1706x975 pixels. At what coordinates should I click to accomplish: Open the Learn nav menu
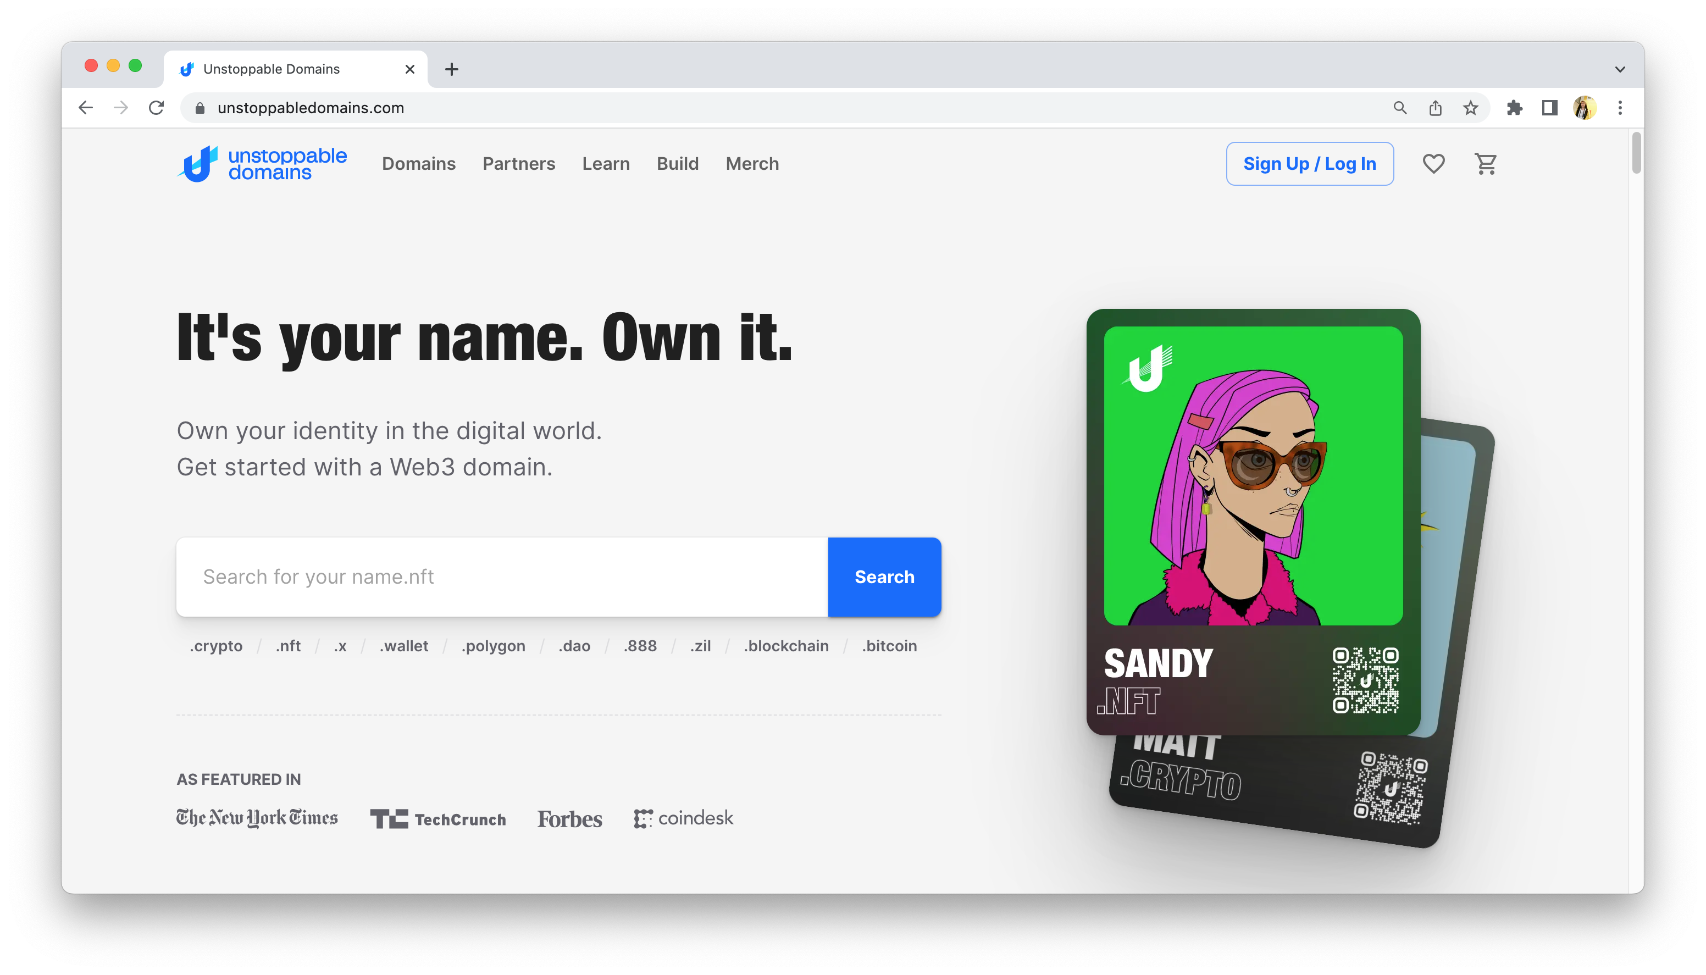tap(605, 163)
